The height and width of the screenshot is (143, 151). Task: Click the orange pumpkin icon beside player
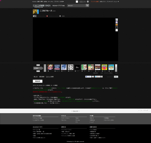117,25
